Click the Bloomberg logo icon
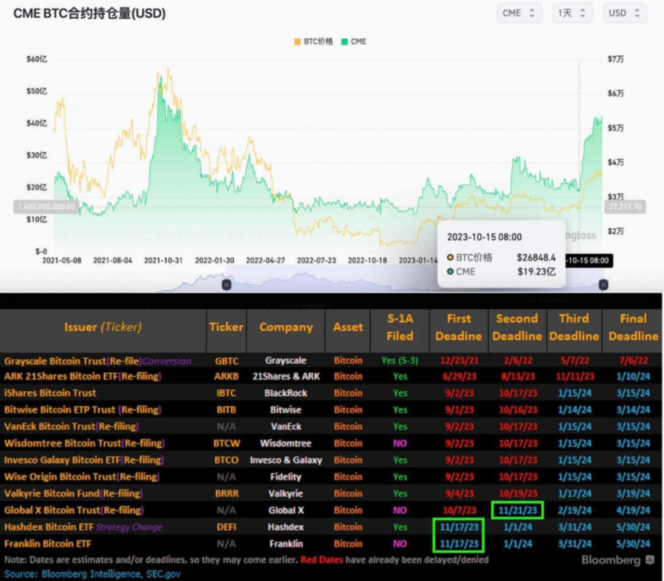664x581 pixels. (x=649, y=560)
